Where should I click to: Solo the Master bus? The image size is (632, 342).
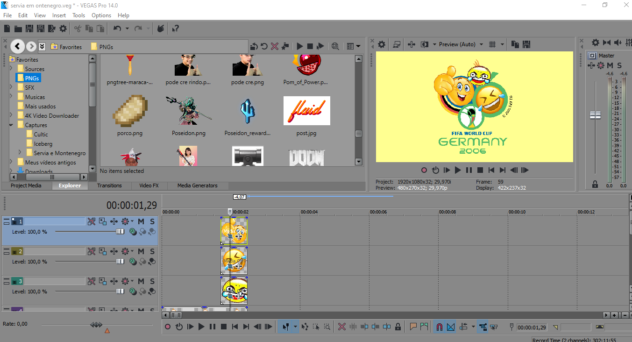(619, 65)
